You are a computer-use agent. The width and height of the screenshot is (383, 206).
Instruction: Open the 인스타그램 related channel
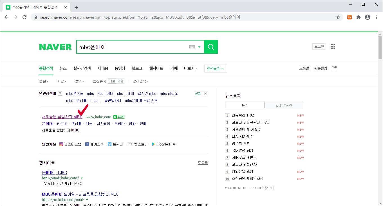pyautogui.click(x=70, y=144)
